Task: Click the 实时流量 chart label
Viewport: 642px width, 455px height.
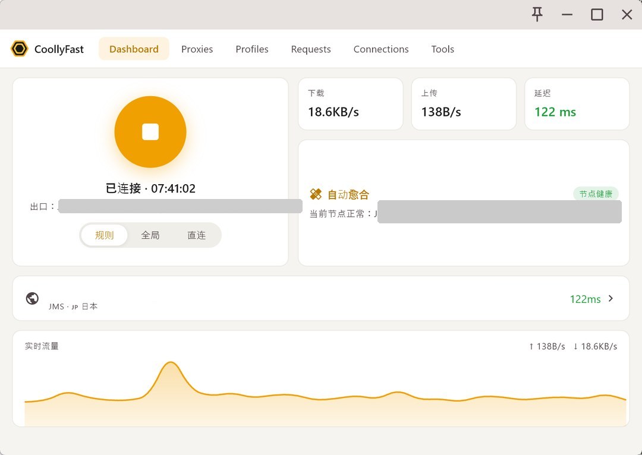Action: tap(42, 346)
